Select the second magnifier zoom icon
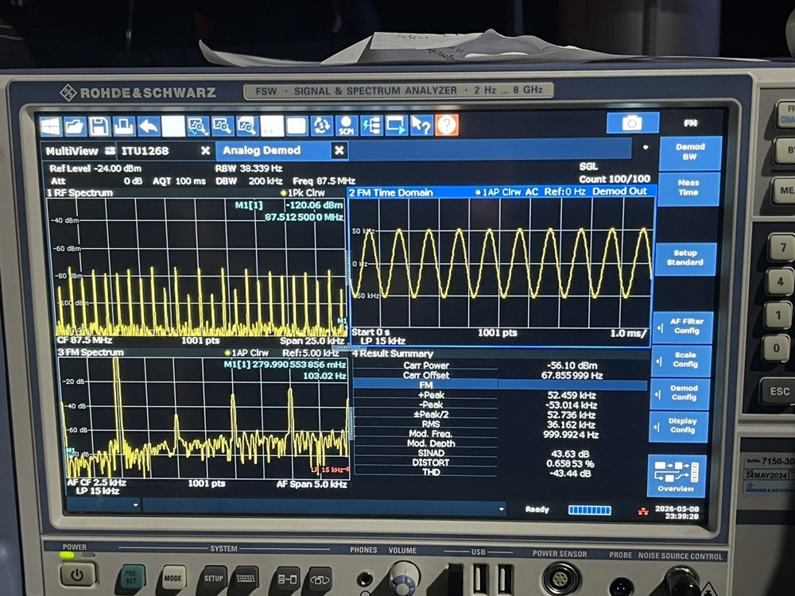Viewport: 795px width, 596px height. (223, 126)
